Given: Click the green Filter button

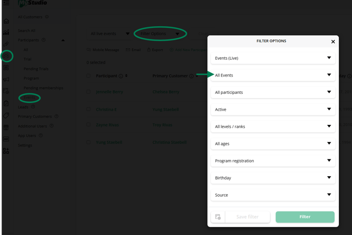Looking at the screenshot, I should pyautogui.click(x=305, y=217).
